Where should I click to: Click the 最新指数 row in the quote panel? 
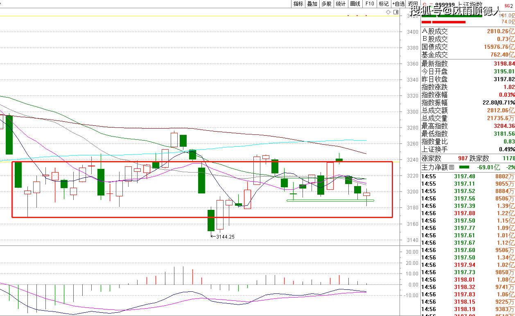click(468, 64)
